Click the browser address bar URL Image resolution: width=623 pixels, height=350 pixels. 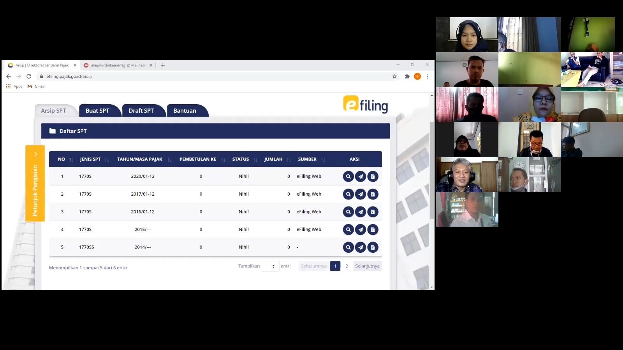point(69,77)
